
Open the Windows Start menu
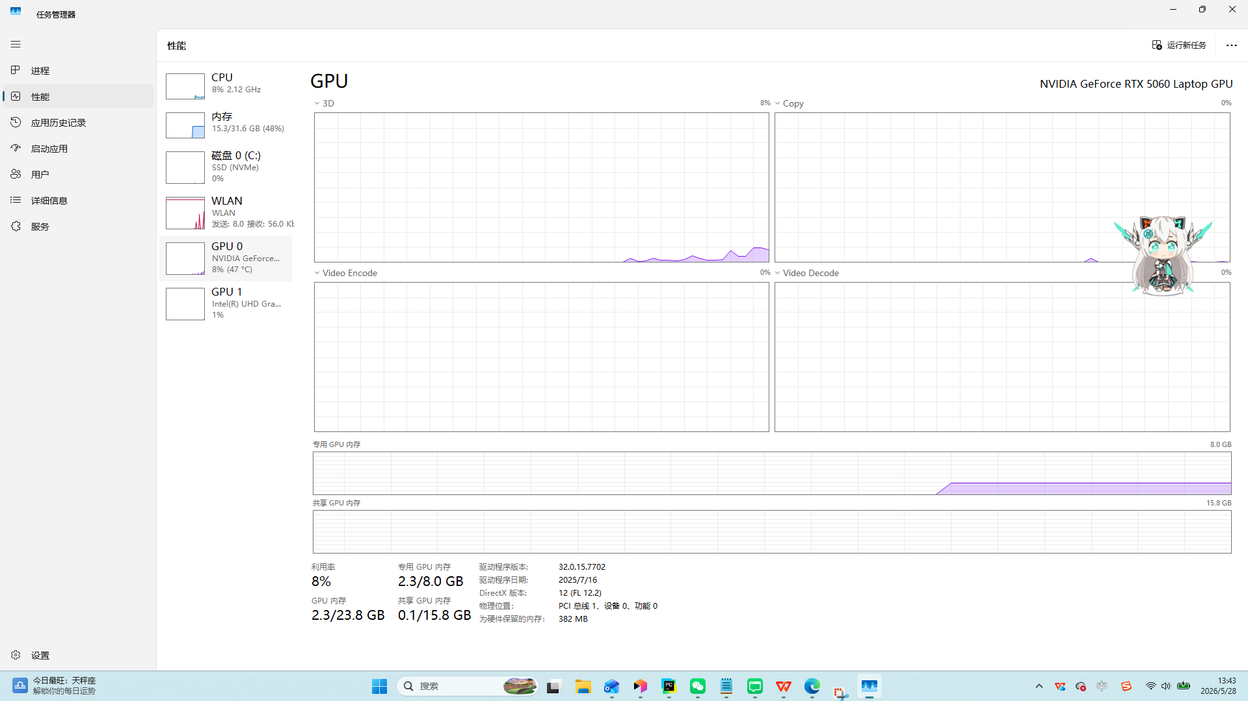380,686
